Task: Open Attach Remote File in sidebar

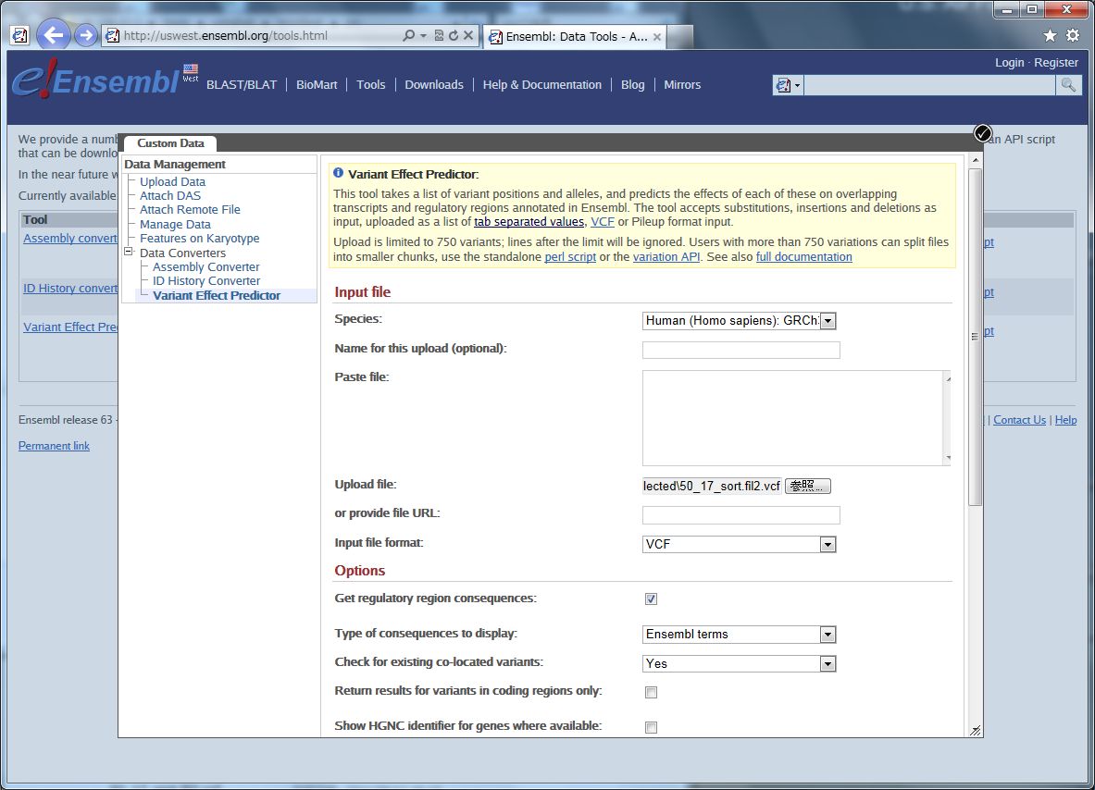Action: [x=190, y=210]
